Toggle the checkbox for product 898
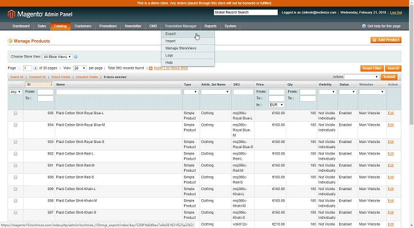 coord(16,201)
